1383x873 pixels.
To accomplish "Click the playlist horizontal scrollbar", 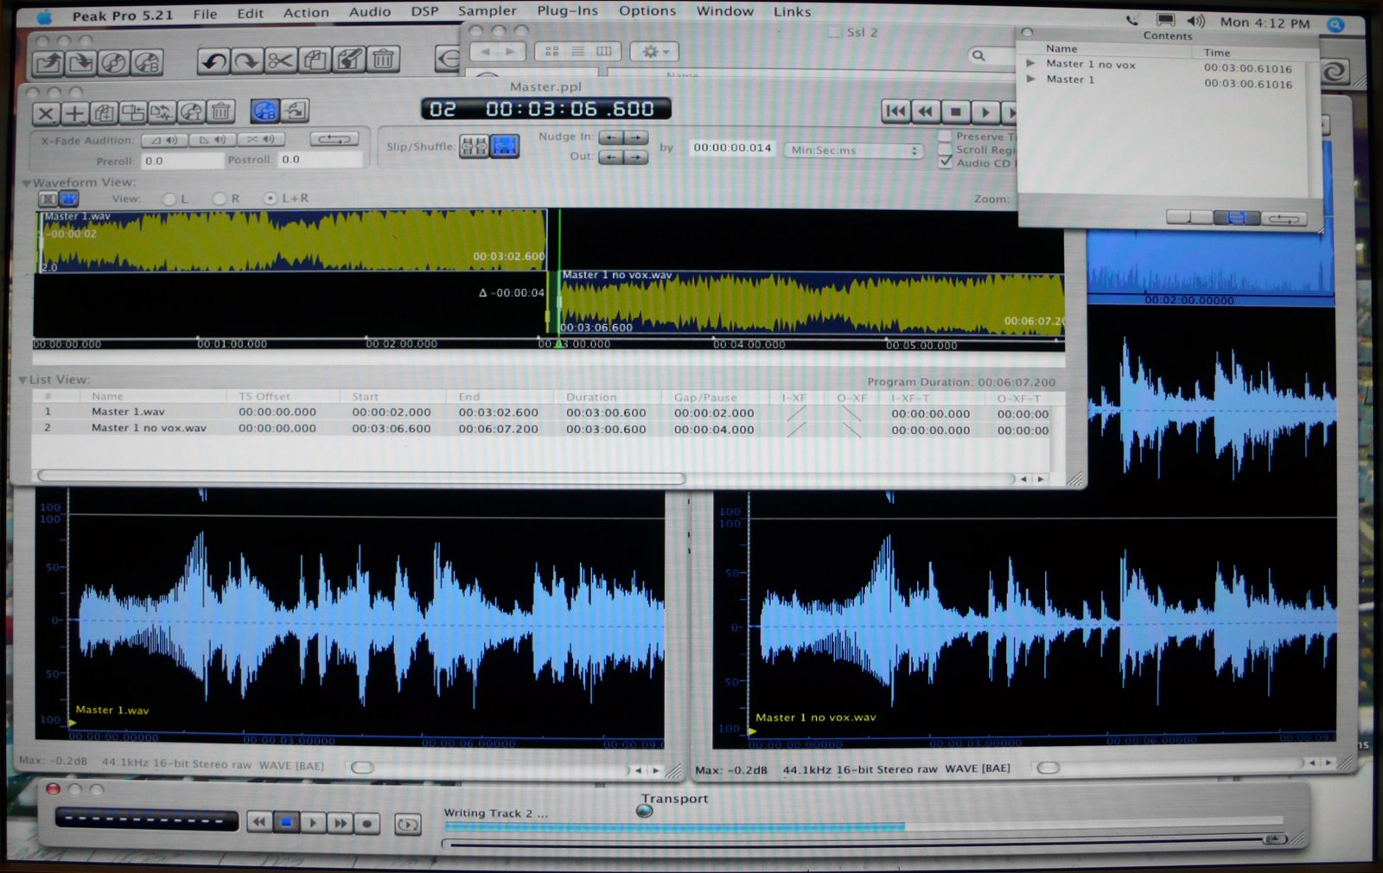I will (361, 477).
